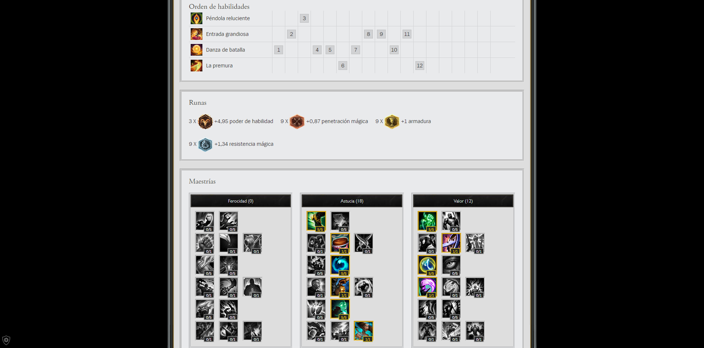Click the first Ferocidad mastery showing 0/5
704x348 pixels.
coord(205,221)
